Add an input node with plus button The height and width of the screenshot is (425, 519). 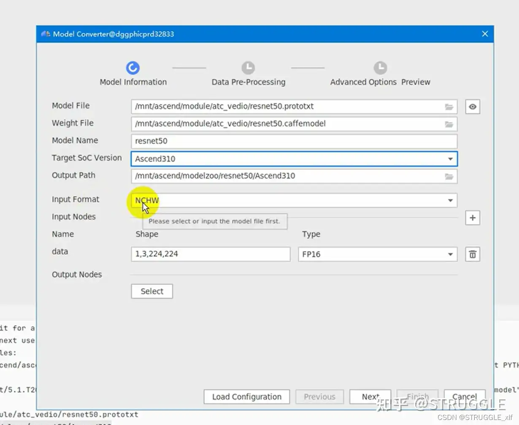point(473,218)
